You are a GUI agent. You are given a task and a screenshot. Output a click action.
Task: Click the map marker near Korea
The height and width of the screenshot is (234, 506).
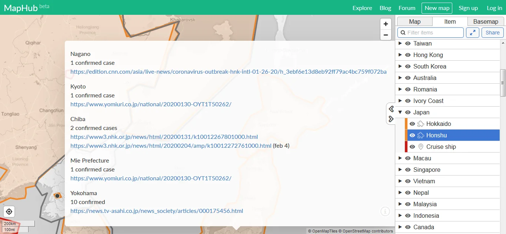pyautogui.click(x=57, y=195)
